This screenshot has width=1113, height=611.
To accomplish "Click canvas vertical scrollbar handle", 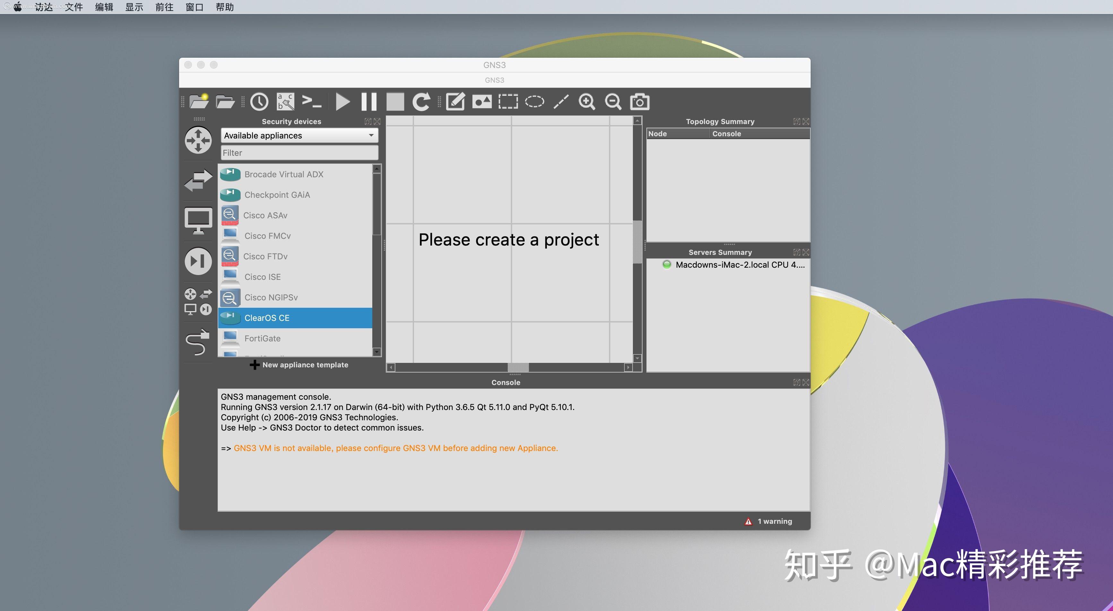I will pos(637,242).
